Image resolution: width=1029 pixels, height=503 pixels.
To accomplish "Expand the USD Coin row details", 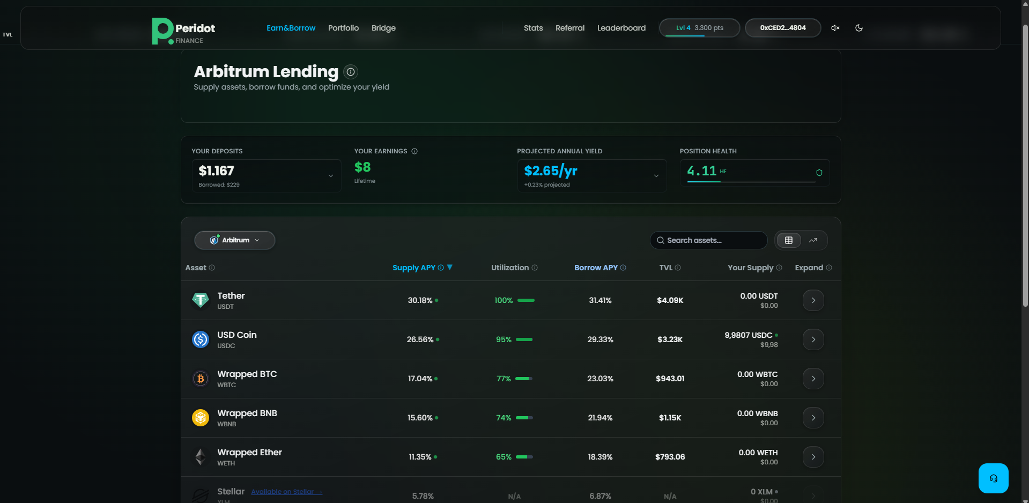I will pyautogui.click(x=813, y=339).
